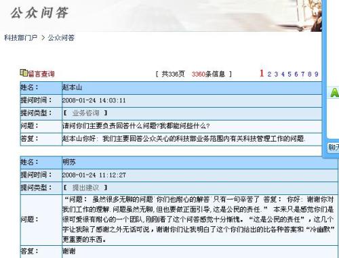Open the 业务咨询 question type link
Screen dimensions: 339x258
[x=85, y=113]
